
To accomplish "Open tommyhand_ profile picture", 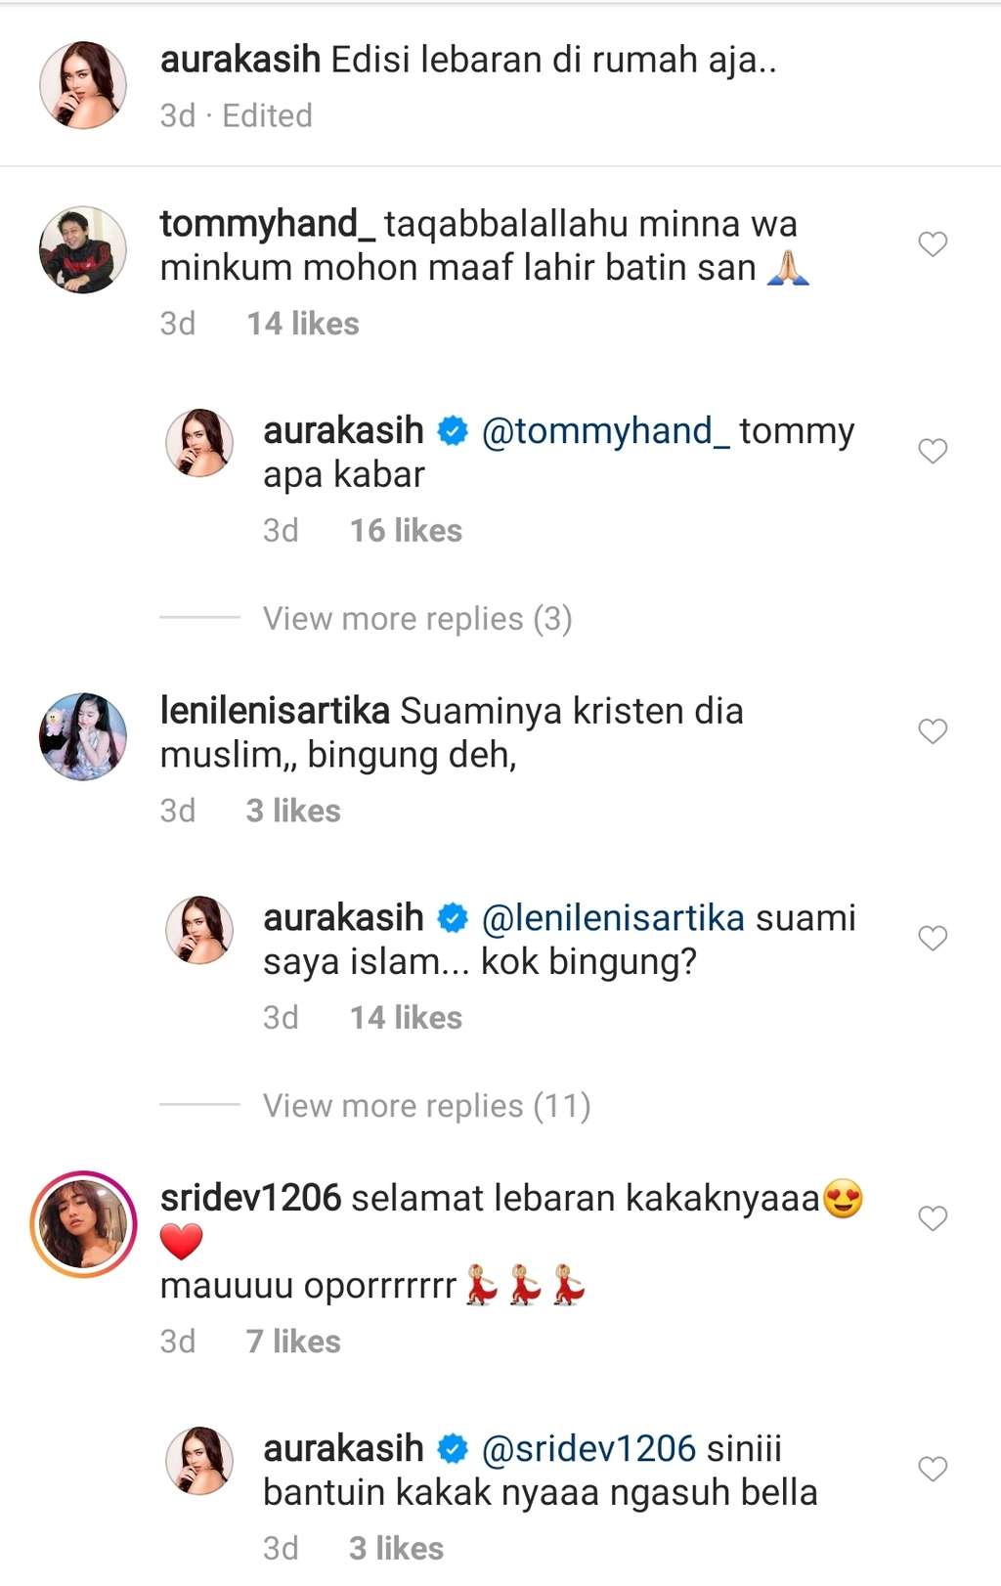I will 83,249.
